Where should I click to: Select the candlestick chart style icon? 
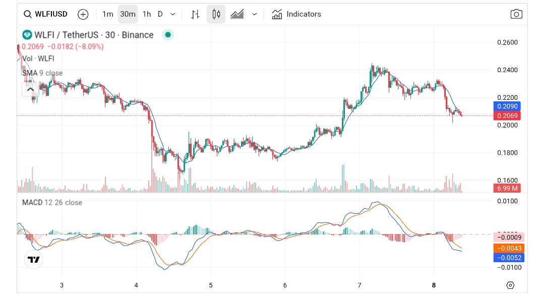(216, 14)
